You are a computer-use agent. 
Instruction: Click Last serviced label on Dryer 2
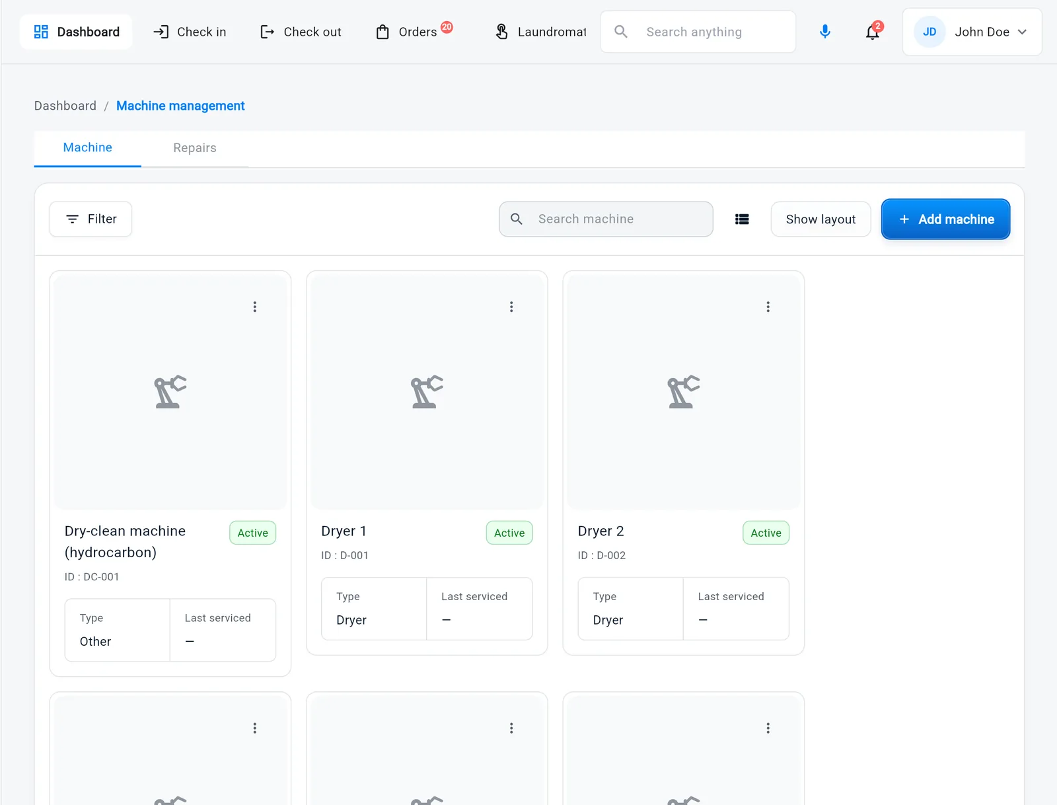tap(731, 597)
